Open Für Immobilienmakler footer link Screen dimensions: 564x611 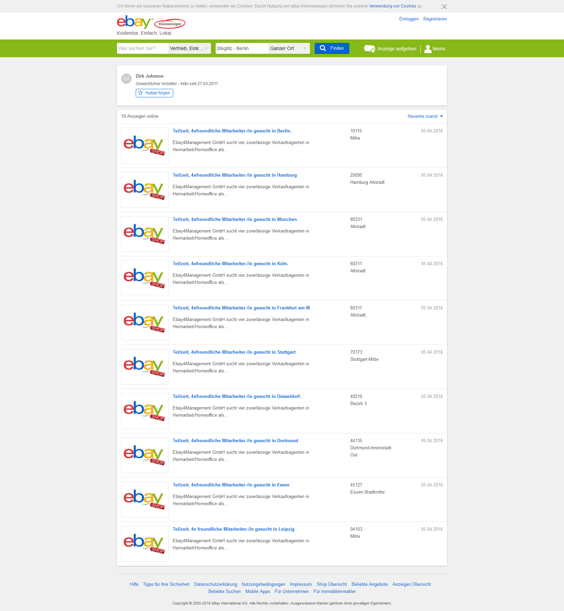coord(335,592)
